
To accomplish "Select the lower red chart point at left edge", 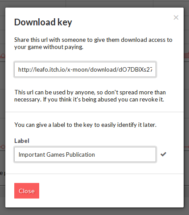I will [3, 147].
